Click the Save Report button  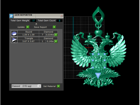click(43, 27)
